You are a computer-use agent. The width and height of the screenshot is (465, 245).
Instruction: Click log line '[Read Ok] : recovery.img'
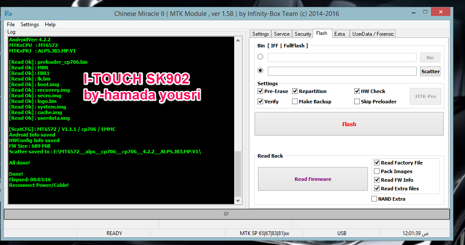tap(39, 90)
